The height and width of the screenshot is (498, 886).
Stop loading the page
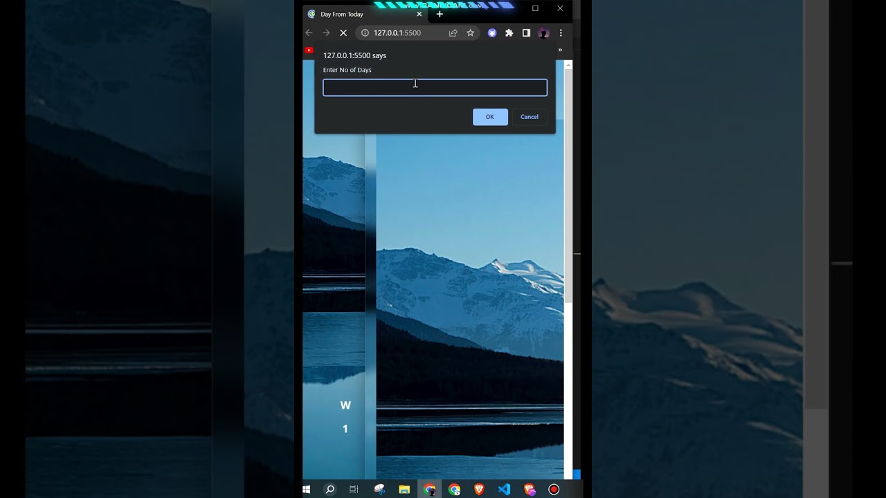point(343,33)
